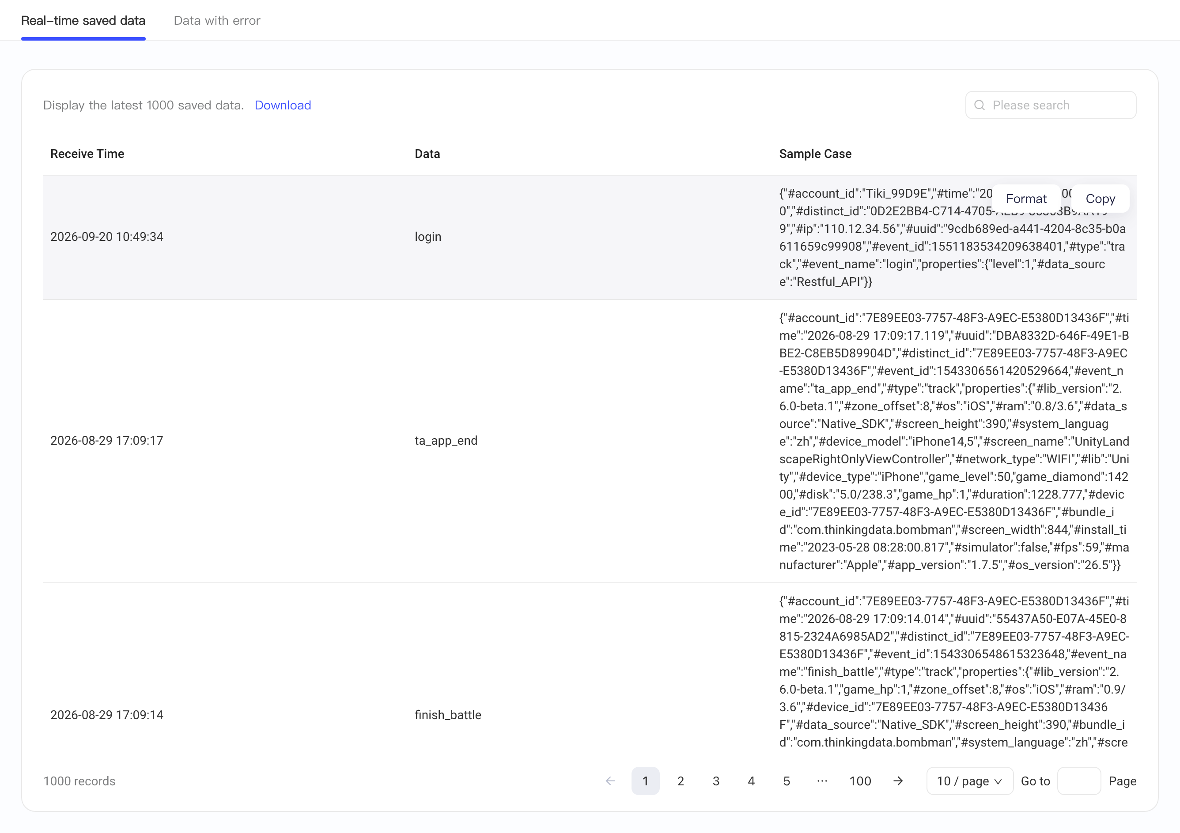The image size is (1180, 833).
Task: Jump to last page 100
Action: (860, 781)
